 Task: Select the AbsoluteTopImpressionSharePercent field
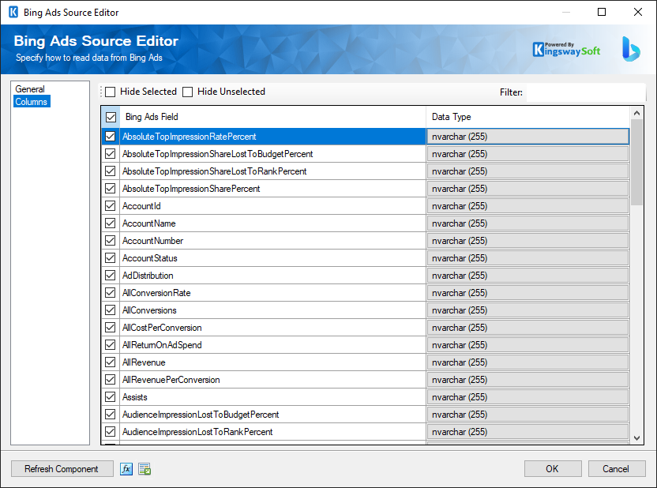click(x=272, y=189)
